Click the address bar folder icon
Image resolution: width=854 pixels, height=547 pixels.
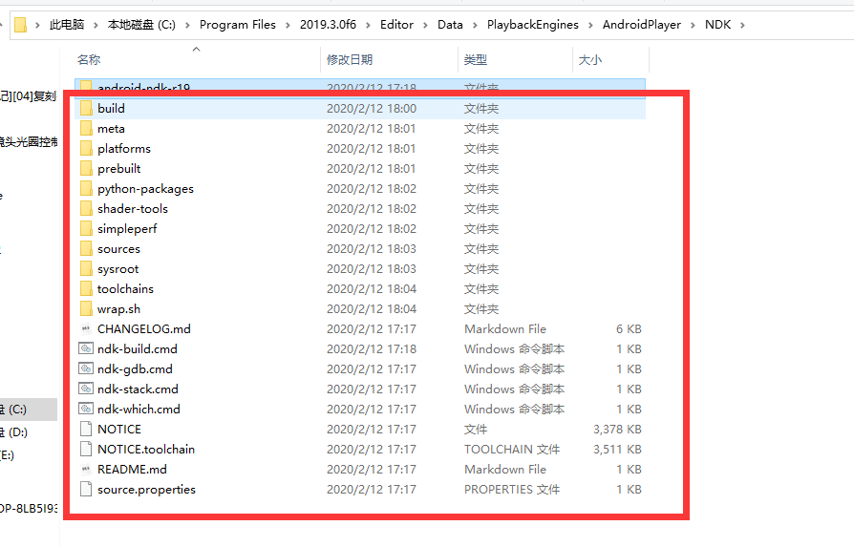click(x=21, y=25)
